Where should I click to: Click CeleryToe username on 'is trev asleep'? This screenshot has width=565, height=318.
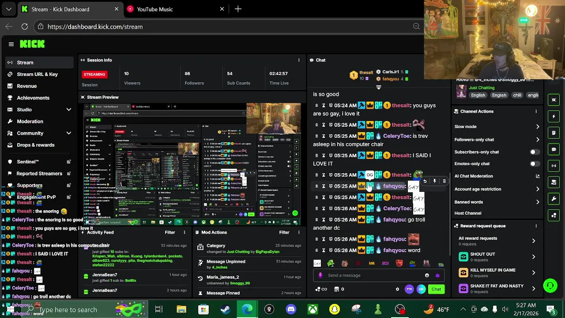(x=396, y=136)
